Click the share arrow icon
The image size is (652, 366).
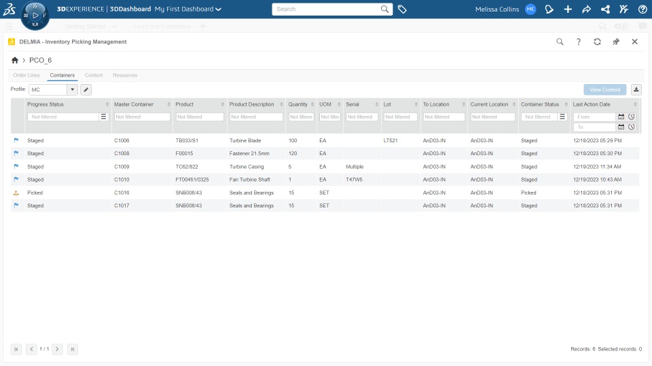point(586,9)
